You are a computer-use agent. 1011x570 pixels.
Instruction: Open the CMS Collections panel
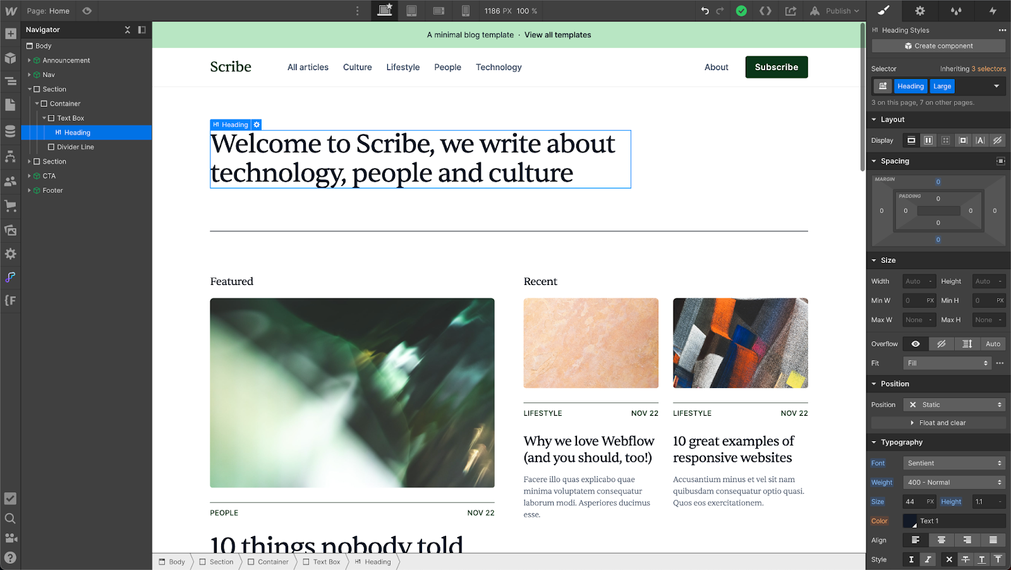tap(10, 131)
